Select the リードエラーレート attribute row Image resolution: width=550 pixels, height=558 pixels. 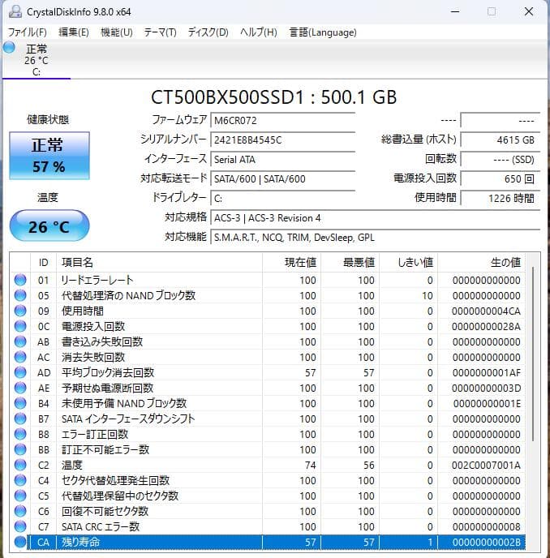pos(268,280)
